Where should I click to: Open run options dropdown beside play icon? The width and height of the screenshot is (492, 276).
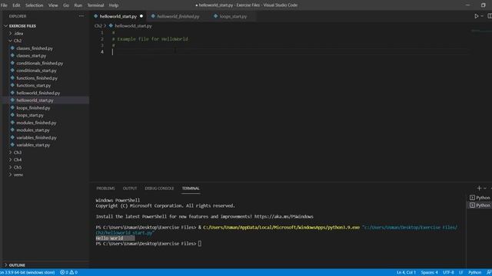pyautogui.click(x=482, y=16)
